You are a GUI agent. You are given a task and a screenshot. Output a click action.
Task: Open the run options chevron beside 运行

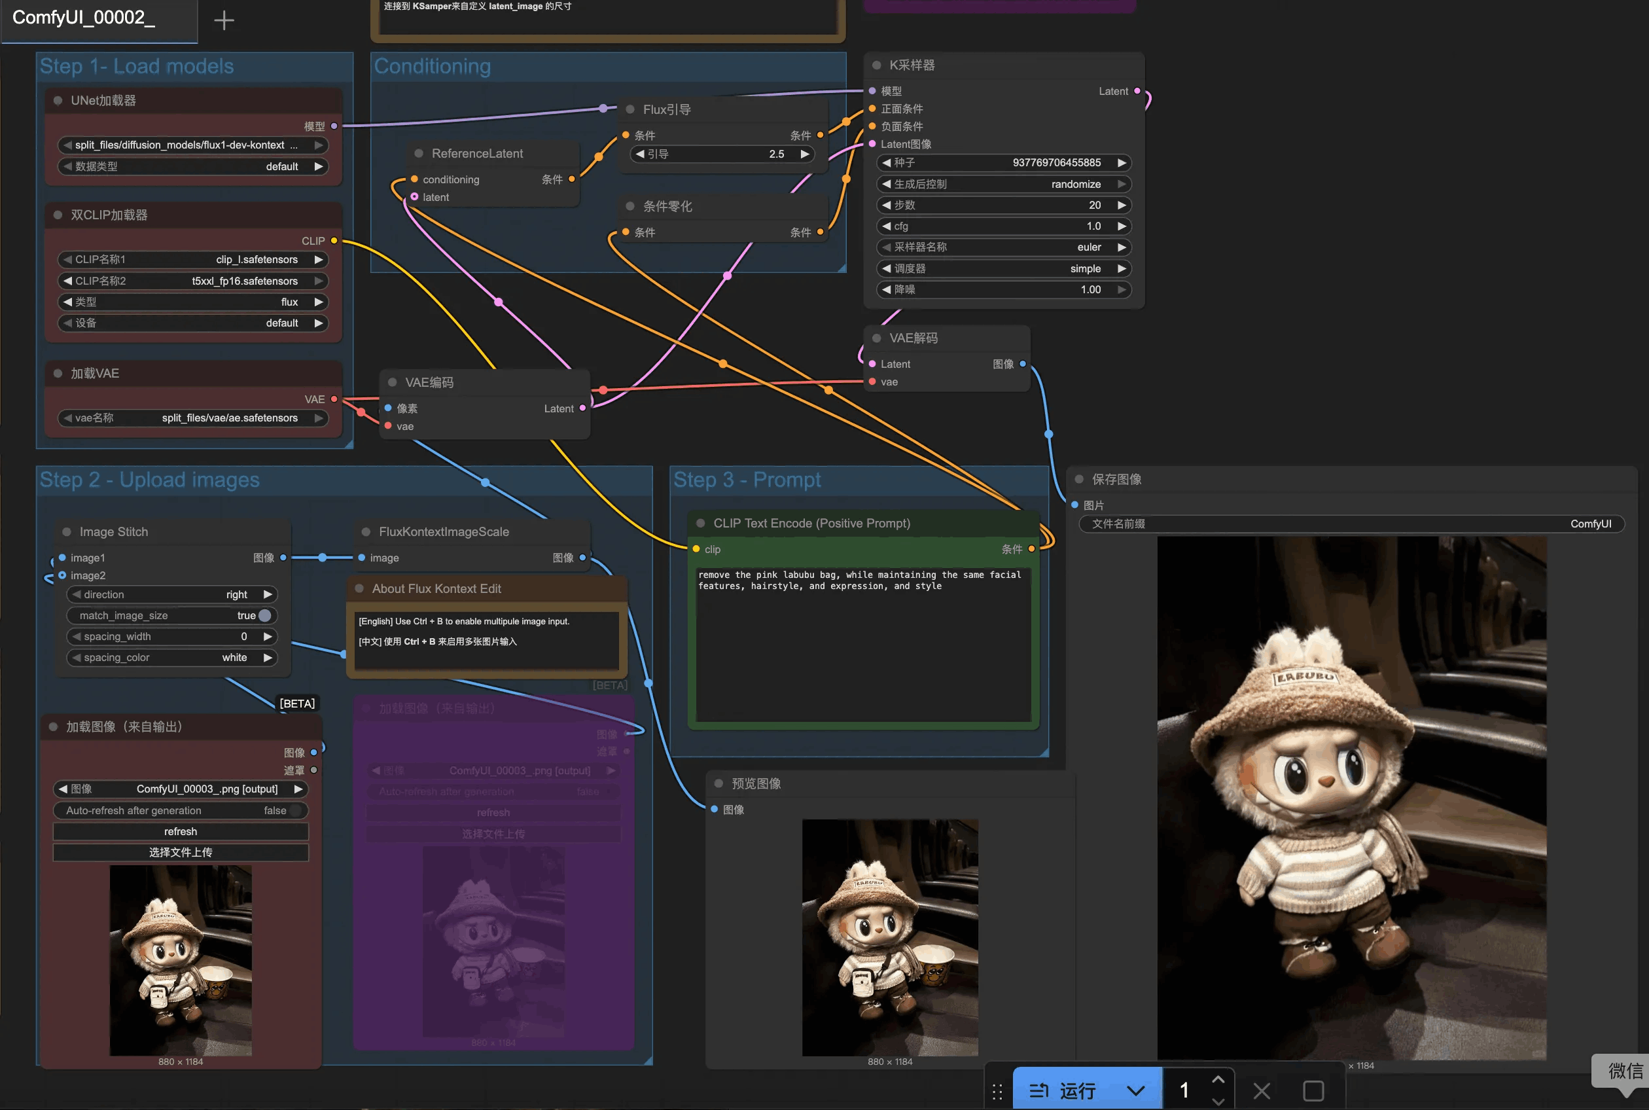1137,1090
